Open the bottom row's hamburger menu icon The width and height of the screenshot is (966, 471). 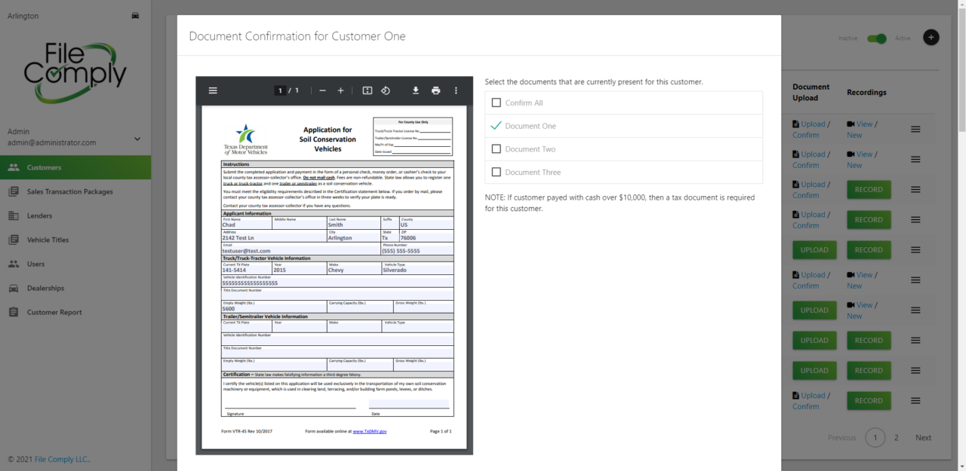pyautogui.click(x=915, y=401)
